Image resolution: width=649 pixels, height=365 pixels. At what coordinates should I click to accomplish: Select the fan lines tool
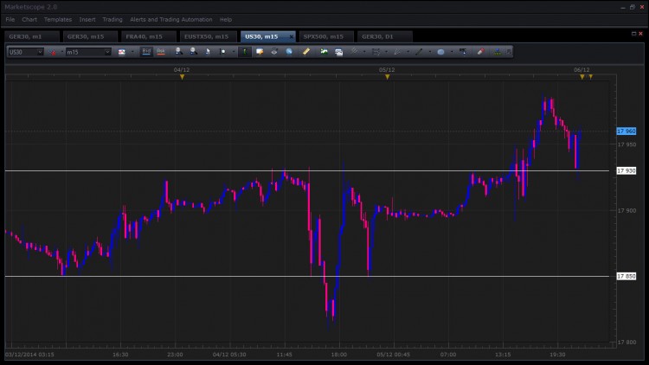397,52
